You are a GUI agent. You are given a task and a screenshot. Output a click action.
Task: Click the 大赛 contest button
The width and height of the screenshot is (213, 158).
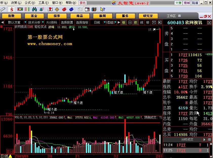(x=178, y=3)
